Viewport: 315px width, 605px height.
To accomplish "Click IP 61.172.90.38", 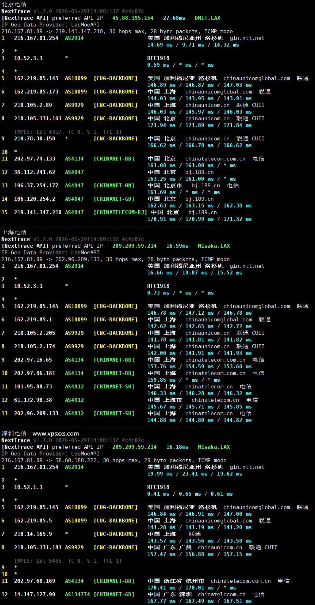I will pos(33,400).
